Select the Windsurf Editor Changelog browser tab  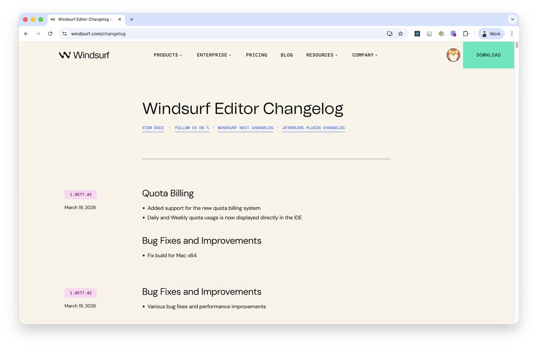85,19
